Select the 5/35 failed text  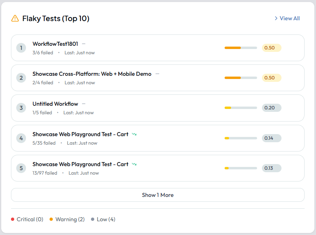[44, 143]
